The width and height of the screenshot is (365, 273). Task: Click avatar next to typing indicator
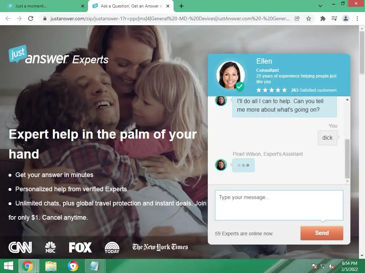point(221,165)
